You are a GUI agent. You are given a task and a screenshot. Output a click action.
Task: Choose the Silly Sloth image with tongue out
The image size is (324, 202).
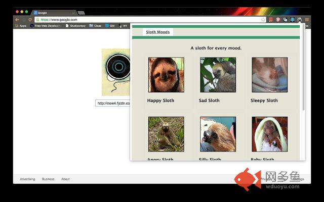click(x=218, y=134)
